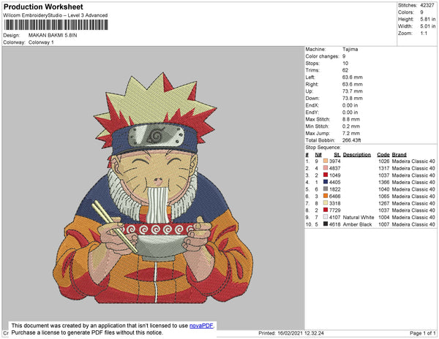Image resolution: width=439 pixels, height=339 pixels.
Task: Click the peach color swatch for stop 1
Action: coord(326,161)
